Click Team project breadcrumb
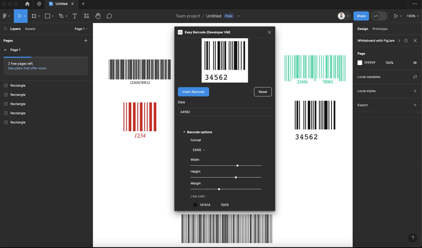The image size is (422, 248). (x=188, y=16)
